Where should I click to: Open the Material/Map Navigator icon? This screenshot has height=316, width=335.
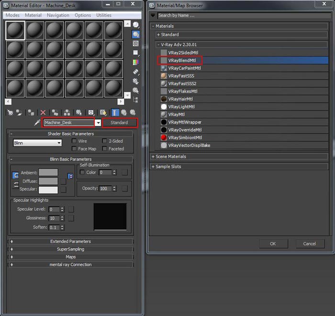pos(135,100)
